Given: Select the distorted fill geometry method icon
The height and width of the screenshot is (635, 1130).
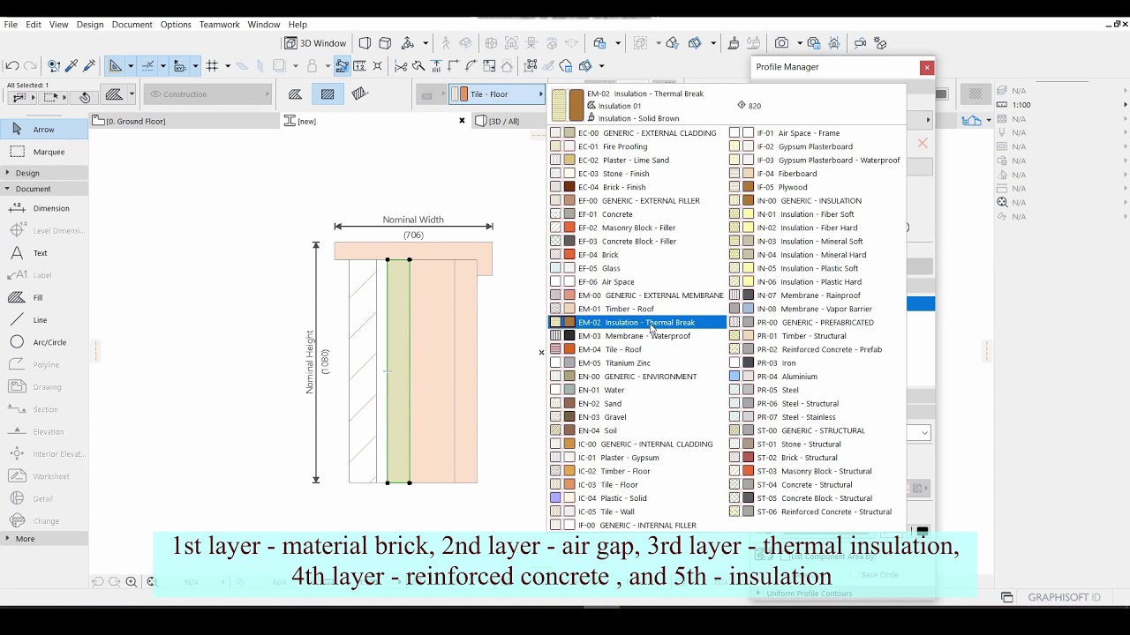Looking at the screenshot, I should point(359,94).
